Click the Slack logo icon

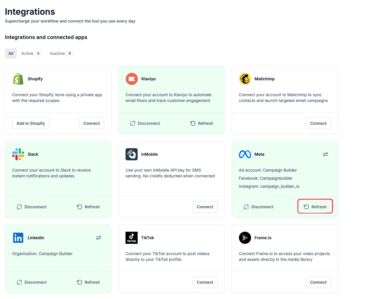coord(18,154)
